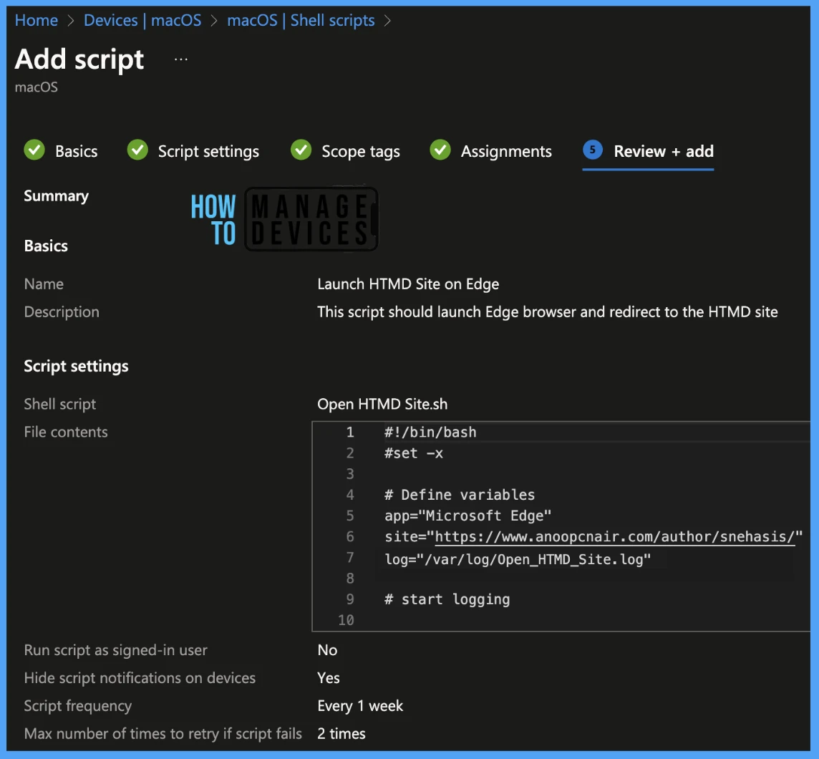Screen dimensions: 819x759
Task: Click the Hide script notifications value Yes
Action: 329,678
